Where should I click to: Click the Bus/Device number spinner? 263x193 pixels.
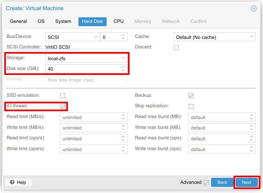[x=123, y=37]
